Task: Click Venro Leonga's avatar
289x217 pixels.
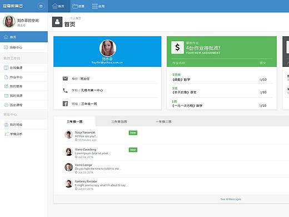Action: (68, 167)
